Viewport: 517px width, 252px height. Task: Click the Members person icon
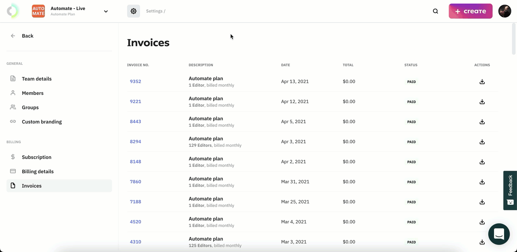pyautogui.click(x=13, y=93)
